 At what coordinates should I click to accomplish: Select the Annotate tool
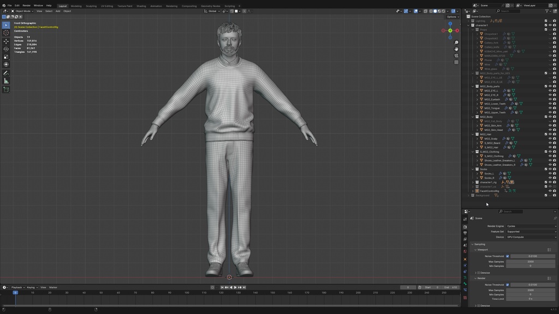(x=6, y=73)
